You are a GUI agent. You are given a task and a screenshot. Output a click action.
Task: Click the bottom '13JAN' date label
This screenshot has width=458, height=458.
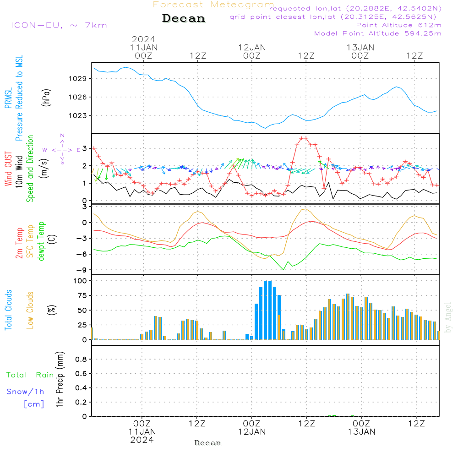click(x=362, y=432)
